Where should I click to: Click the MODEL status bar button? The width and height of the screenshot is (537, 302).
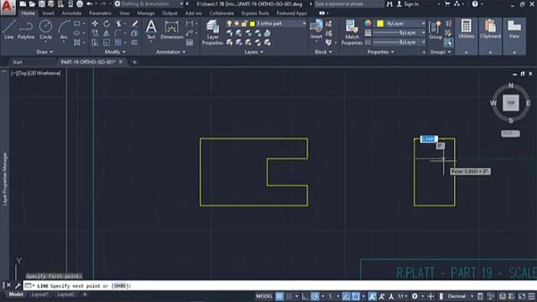click(264, 296)
